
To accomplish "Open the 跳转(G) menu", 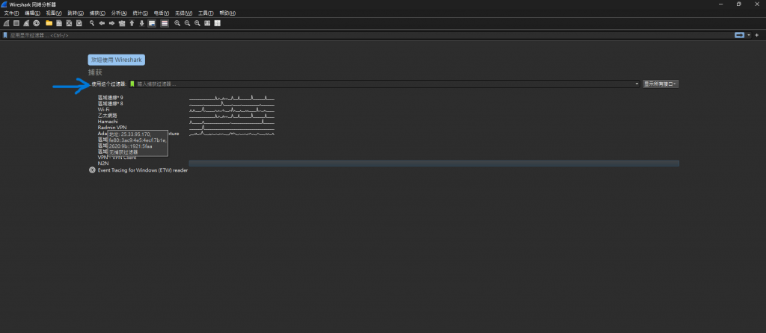I will 76,13.
